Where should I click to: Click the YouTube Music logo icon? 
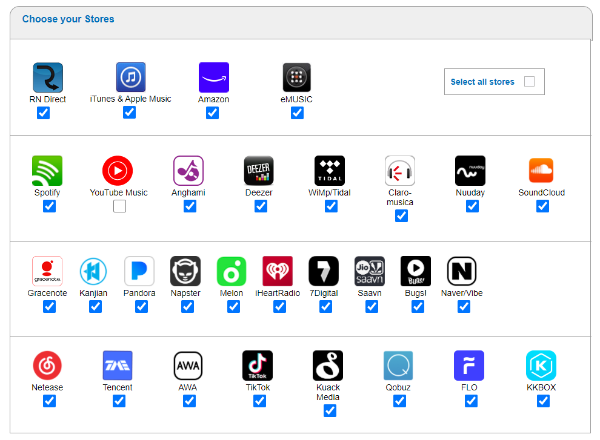(x=118, y=171)
